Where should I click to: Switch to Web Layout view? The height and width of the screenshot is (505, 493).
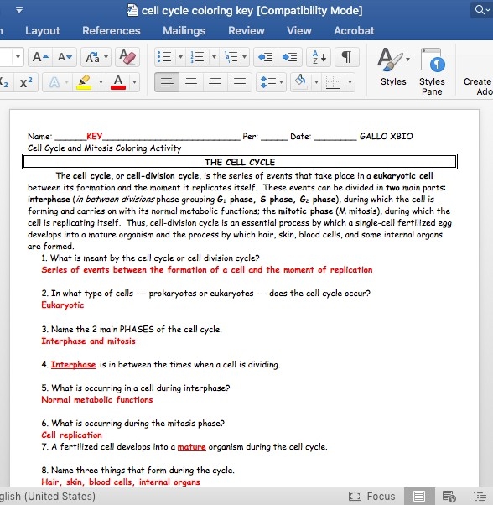click(x=449, y=496)
